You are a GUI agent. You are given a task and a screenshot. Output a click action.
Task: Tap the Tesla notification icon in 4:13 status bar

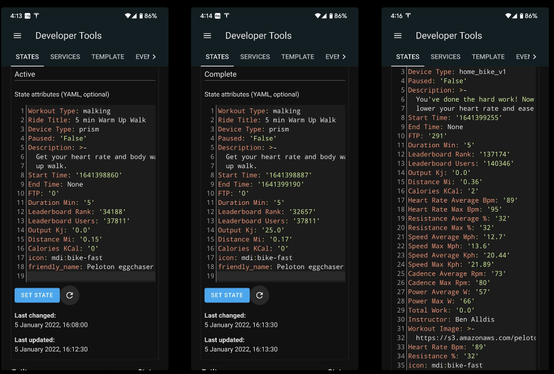[x=37, y=16]
